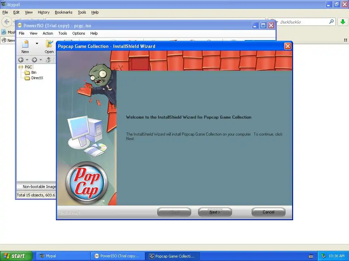Open Mypal File menu
349x261 pixels.
click(5, 12)
